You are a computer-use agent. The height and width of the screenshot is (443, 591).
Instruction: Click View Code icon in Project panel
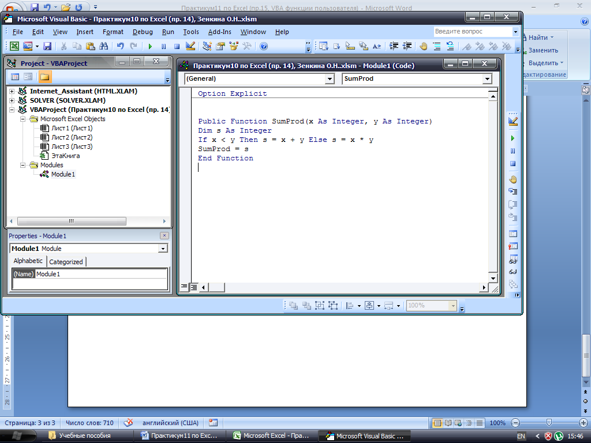tap(15, 77)
